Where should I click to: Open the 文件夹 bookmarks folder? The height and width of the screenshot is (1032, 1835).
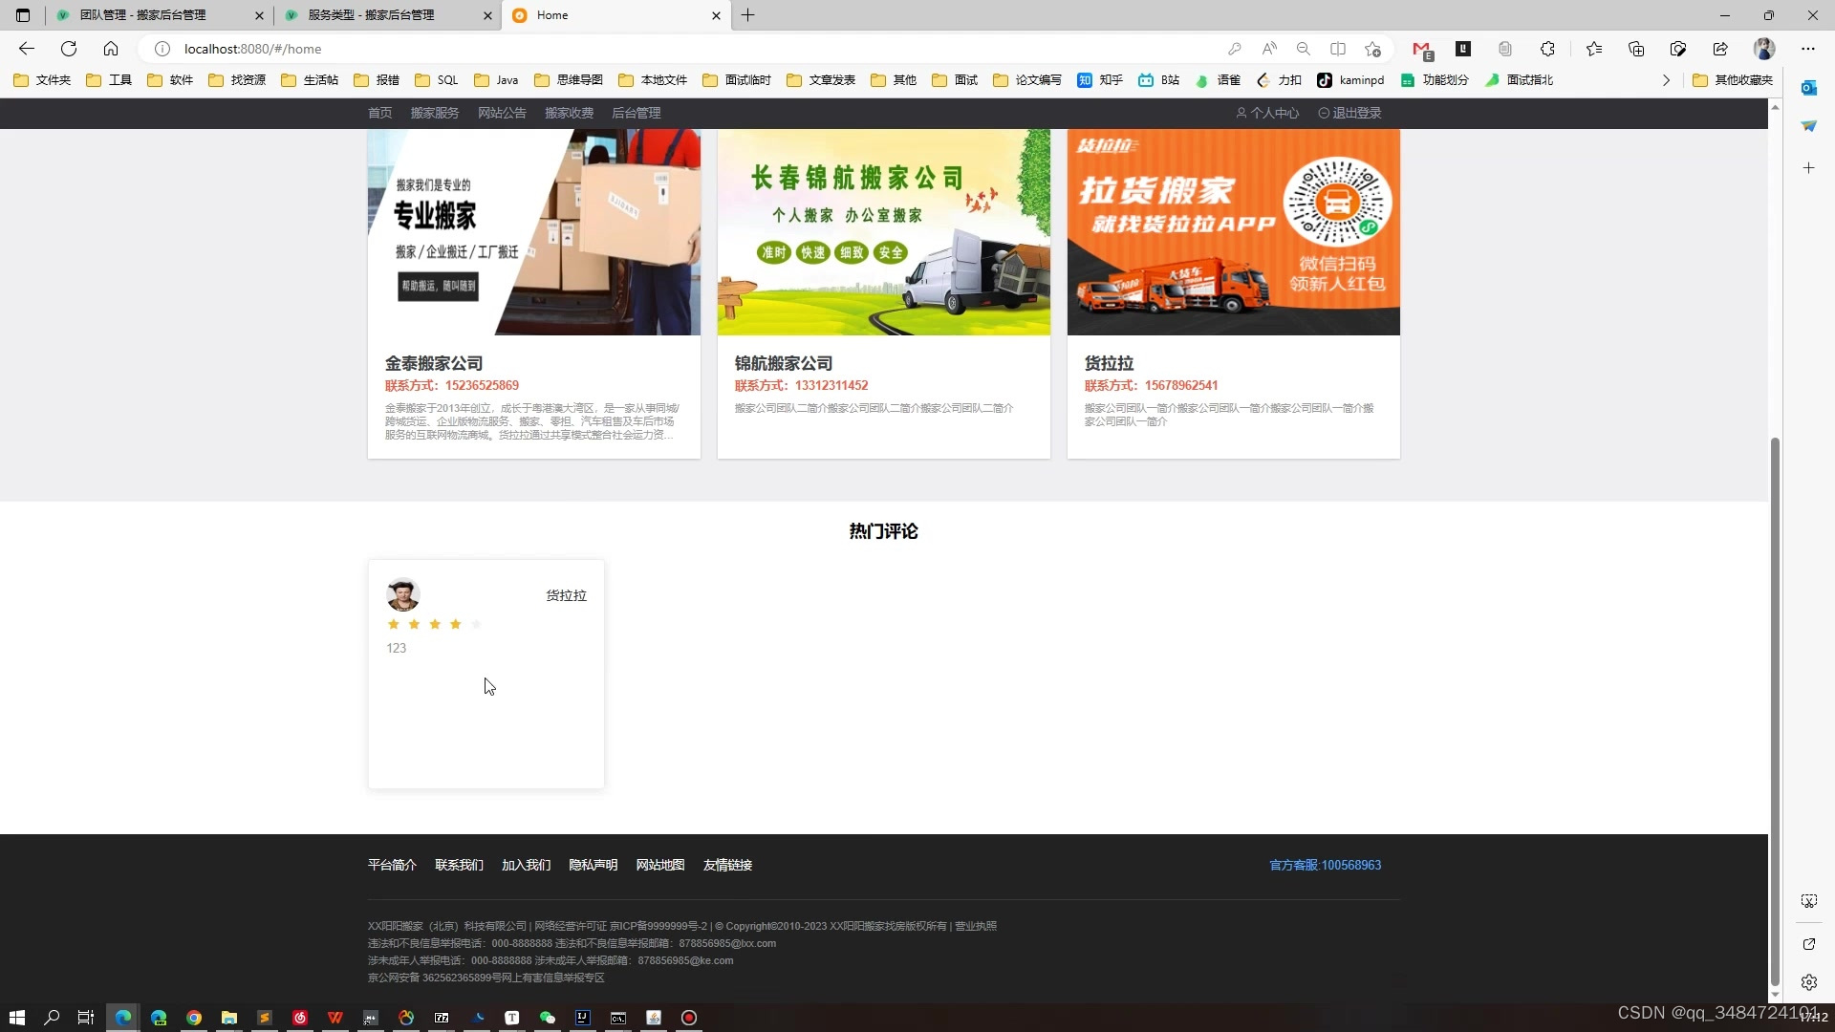42,80
